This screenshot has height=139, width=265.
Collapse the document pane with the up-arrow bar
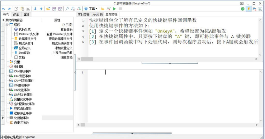170,63
